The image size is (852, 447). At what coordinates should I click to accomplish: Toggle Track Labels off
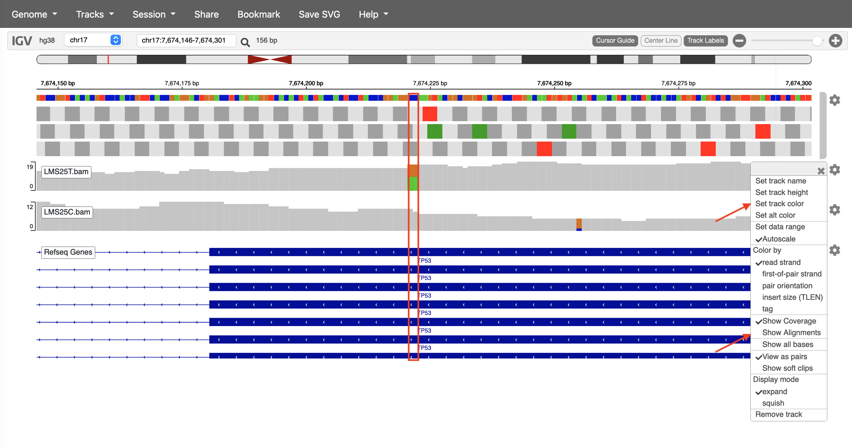pyautogui.click(x=705, y=40)
